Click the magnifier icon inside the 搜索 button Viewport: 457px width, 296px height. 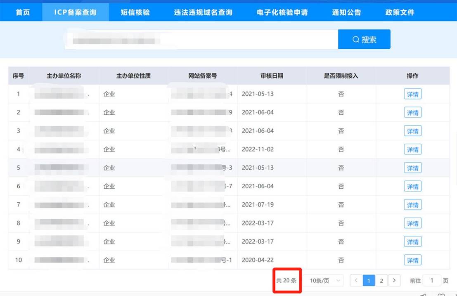point(355,39)
